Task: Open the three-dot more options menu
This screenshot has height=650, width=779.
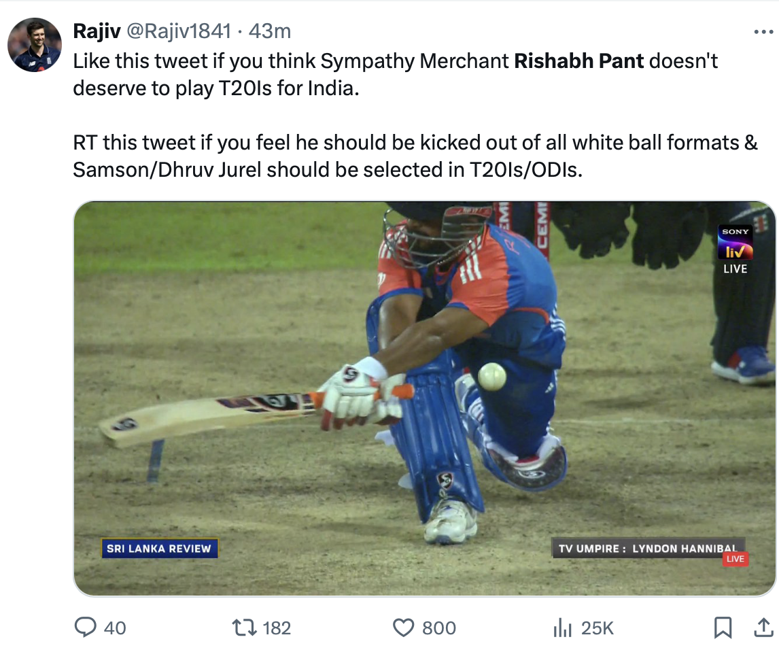Action: click(x=764, y=32)
